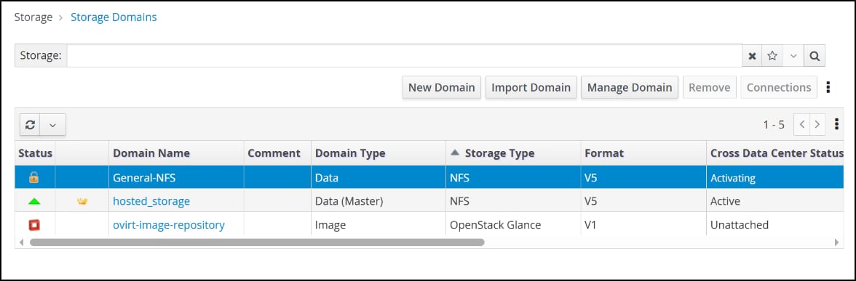The height and width of the screenshot is (281, 856).
Task: Click the Import Domain button
Action: [x=531, y=87]
